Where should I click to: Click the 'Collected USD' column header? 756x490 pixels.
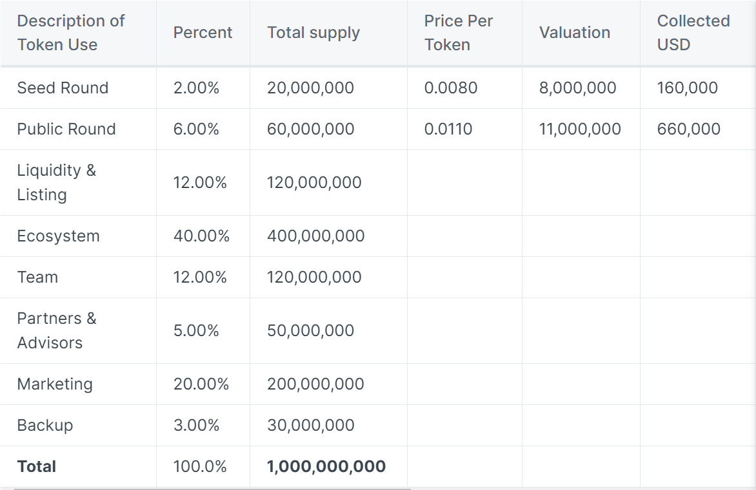[x=692, y=33]
